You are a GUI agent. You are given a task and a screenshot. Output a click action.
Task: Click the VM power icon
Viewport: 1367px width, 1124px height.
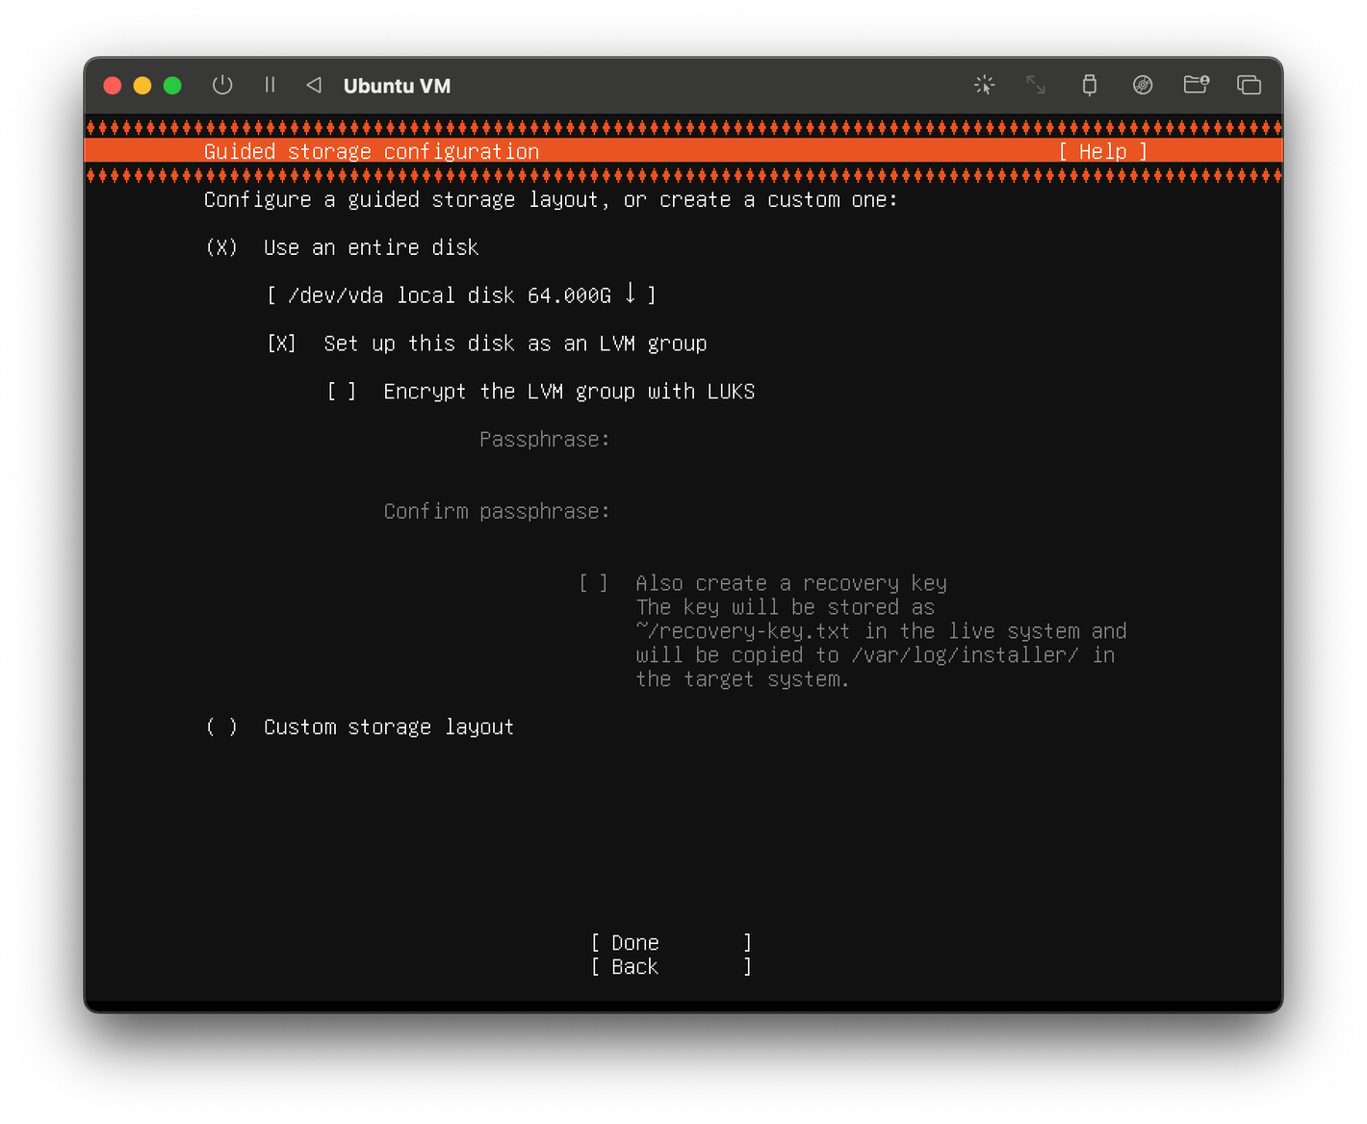(222, 85)
